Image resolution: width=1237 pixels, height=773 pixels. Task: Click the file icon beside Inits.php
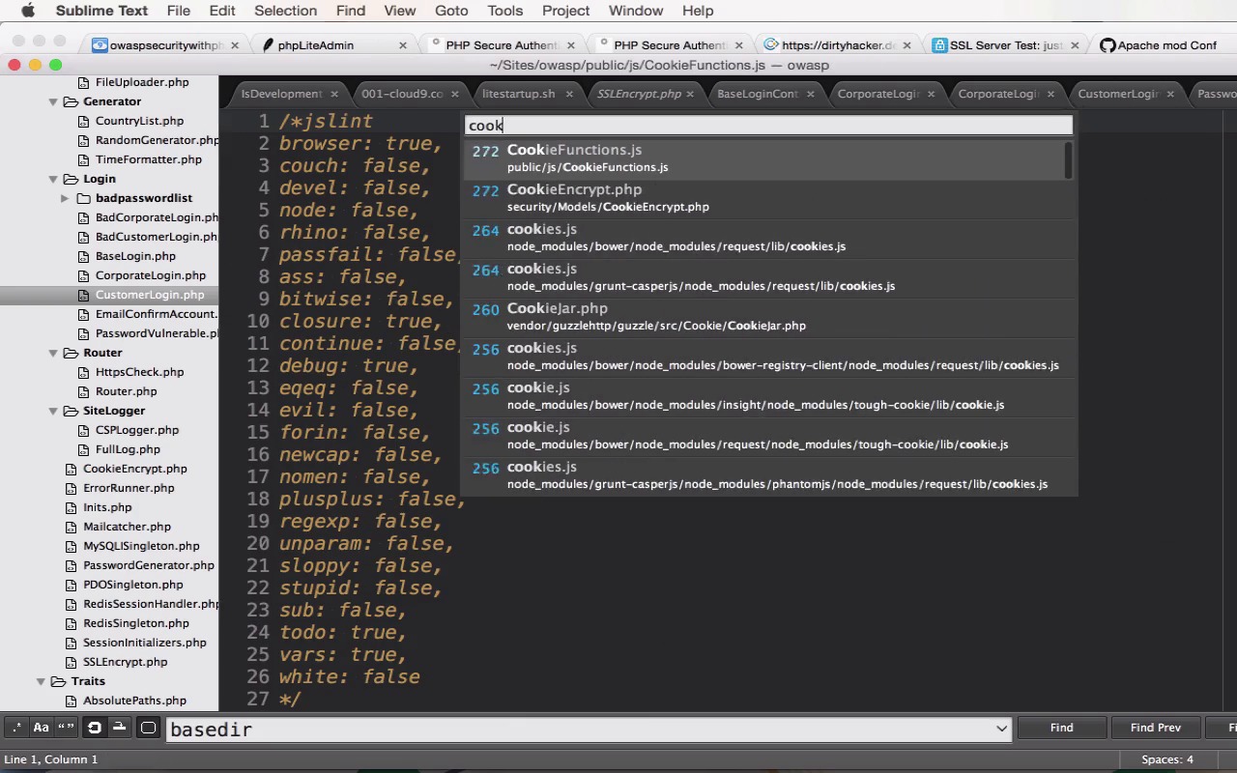72,507
